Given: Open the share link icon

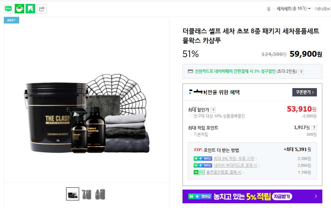Looking at the screenshot, I should coord(42,9).
